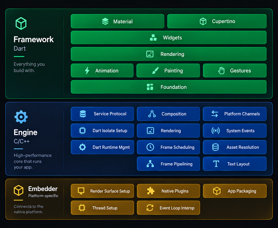Click the node icon beside Composition

152,114
